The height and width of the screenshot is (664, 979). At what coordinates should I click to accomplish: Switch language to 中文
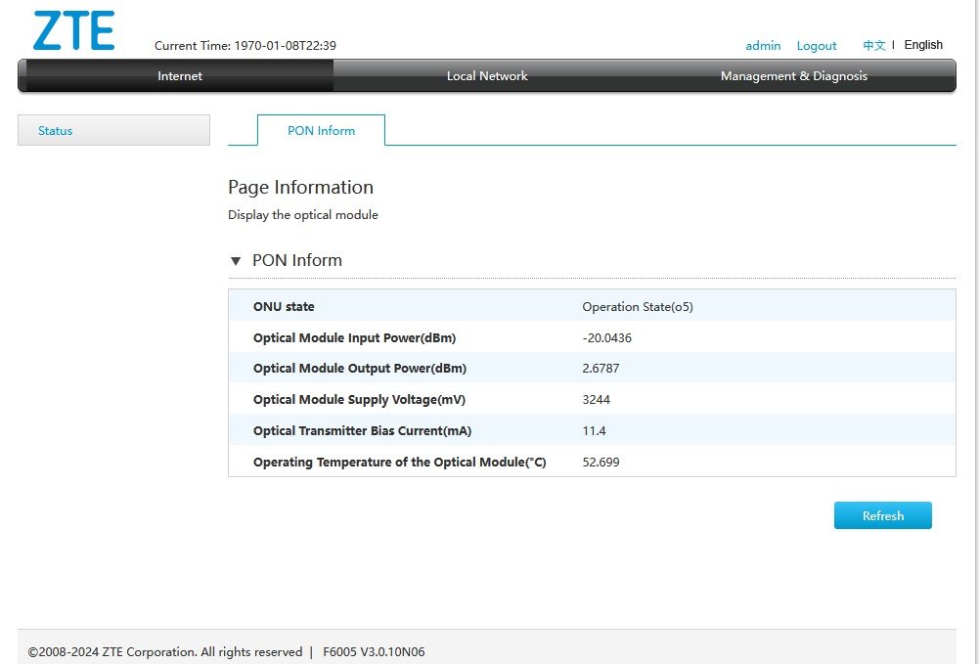pos(873,46)
